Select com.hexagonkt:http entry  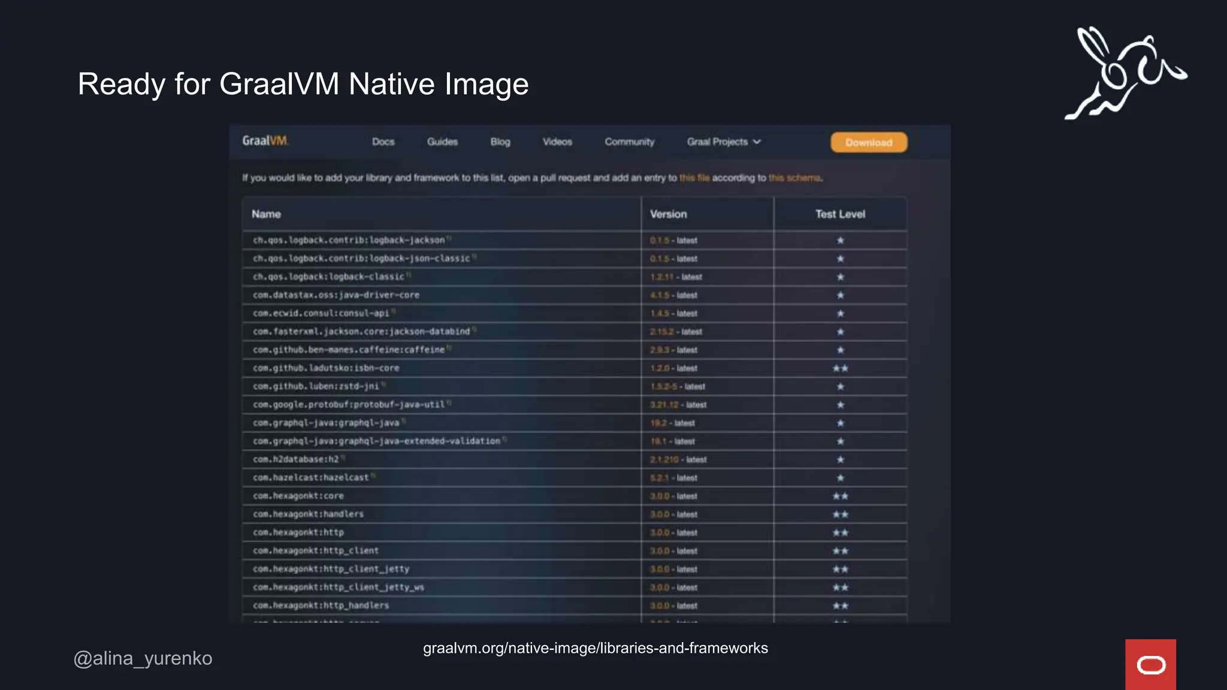tap(298, 532)
